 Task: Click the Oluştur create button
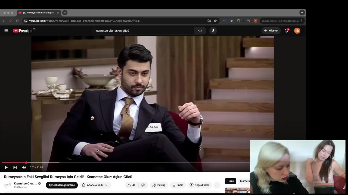[x=271, y=31]
